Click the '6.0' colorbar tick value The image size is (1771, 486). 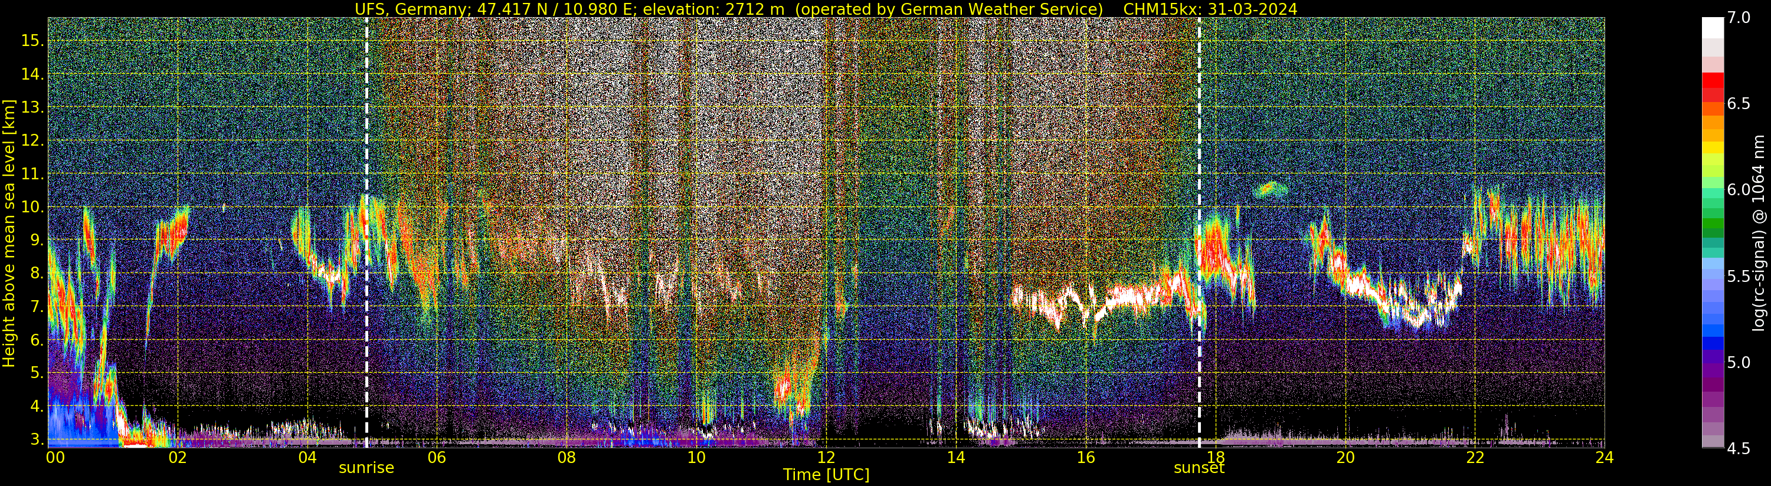tap(1738, 190)
